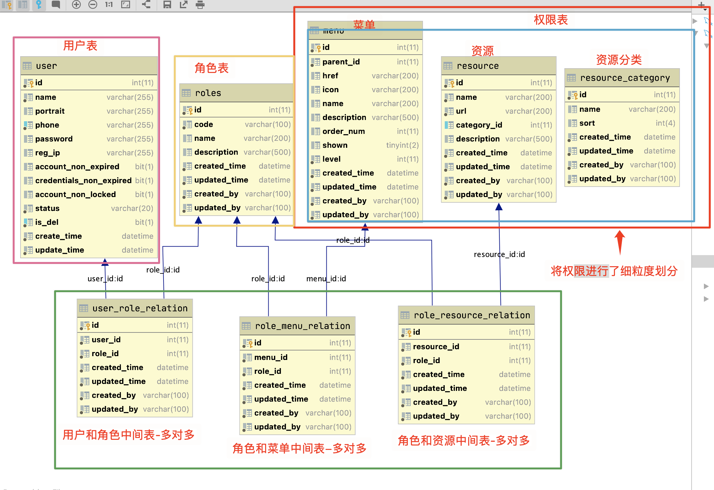Zoom in with the plus icon
Screen dimensions: 714x490
(76, 5)
